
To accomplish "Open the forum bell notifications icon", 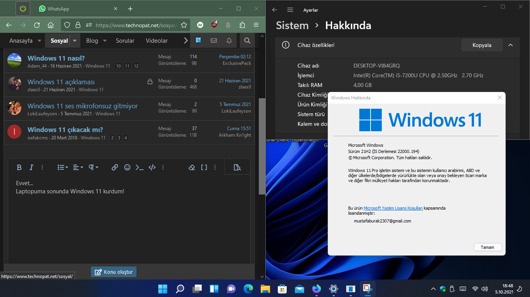I will pos(229,40).
